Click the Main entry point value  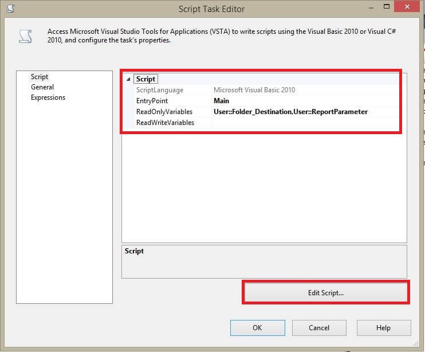tap(221, 101)
